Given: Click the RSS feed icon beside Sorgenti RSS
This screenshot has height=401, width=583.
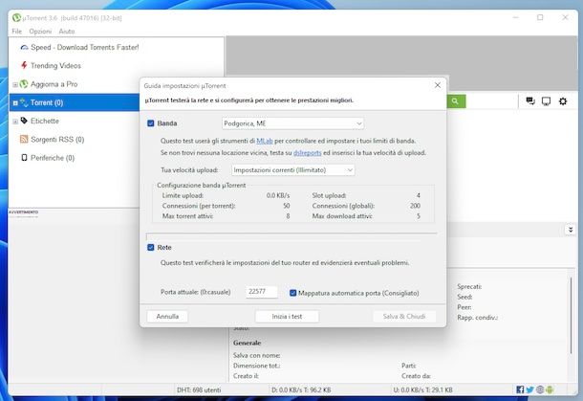Looking at the screenshot, I should click(24, 140).
